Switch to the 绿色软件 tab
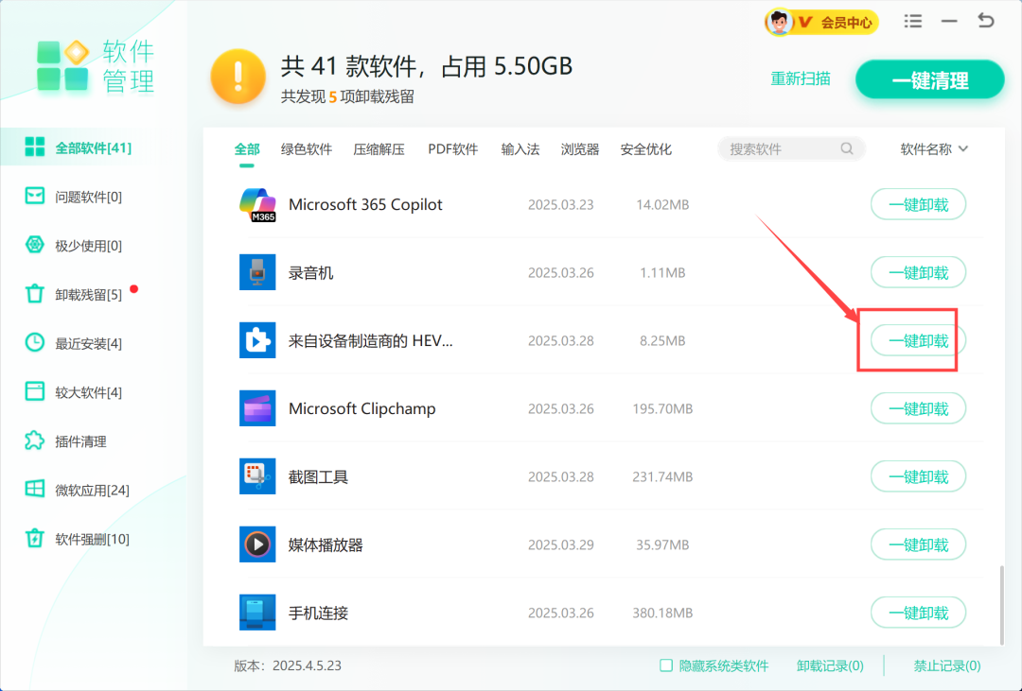 [307, 149]
